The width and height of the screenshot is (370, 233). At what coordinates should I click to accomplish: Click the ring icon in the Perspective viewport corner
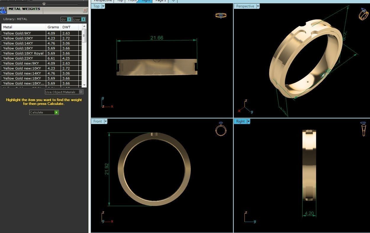pyautogui.click(x=363, y=14)
